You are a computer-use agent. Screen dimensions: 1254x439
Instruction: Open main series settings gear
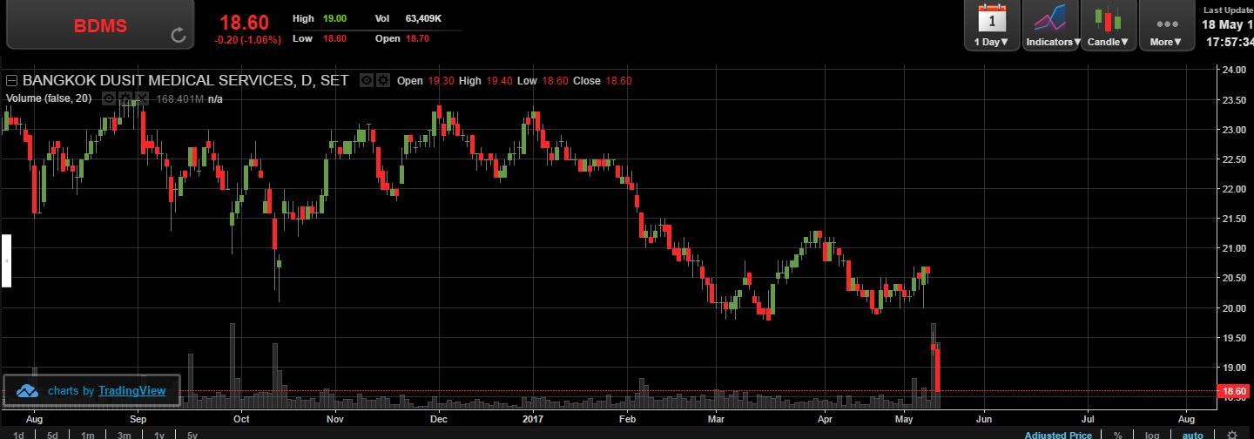[x=381, y=80]
